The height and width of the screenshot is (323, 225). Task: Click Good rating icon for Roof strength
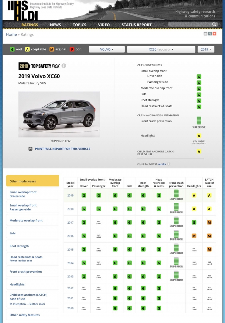pyautogui.click(x=199, y=101)
